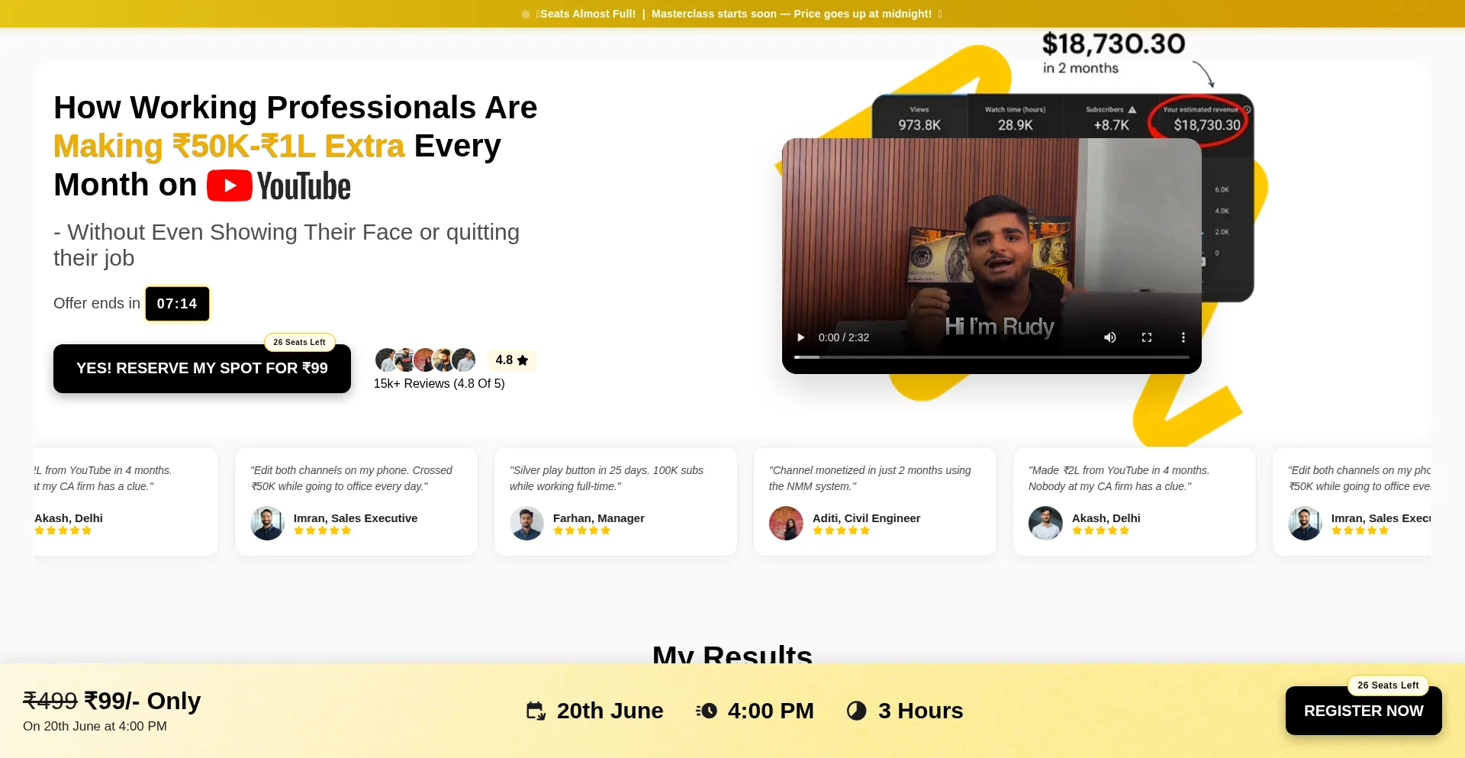1465x758 pixels.
Task: Click the "in 2 months" caption
Action: [x=1080, y=68]
